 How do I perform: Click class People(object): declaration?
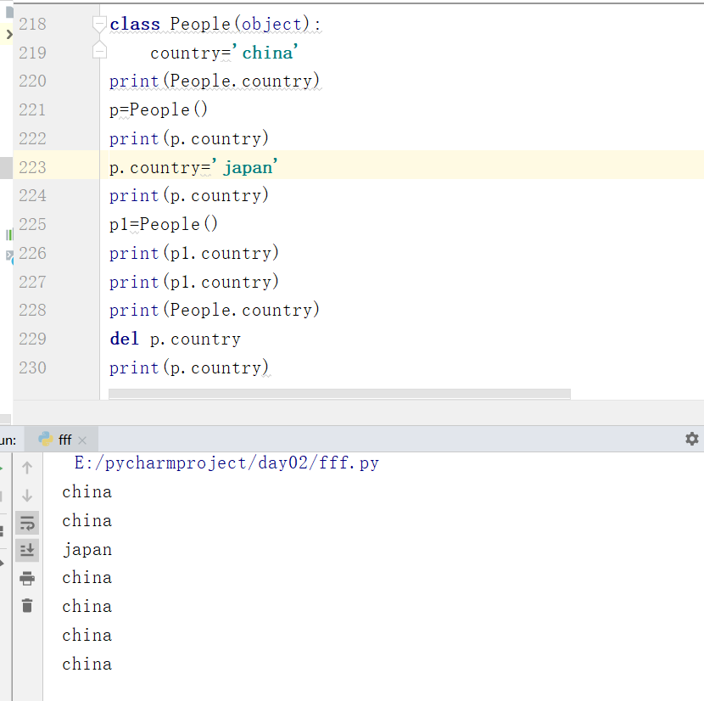pyautogui.click(x=215, y=25)
